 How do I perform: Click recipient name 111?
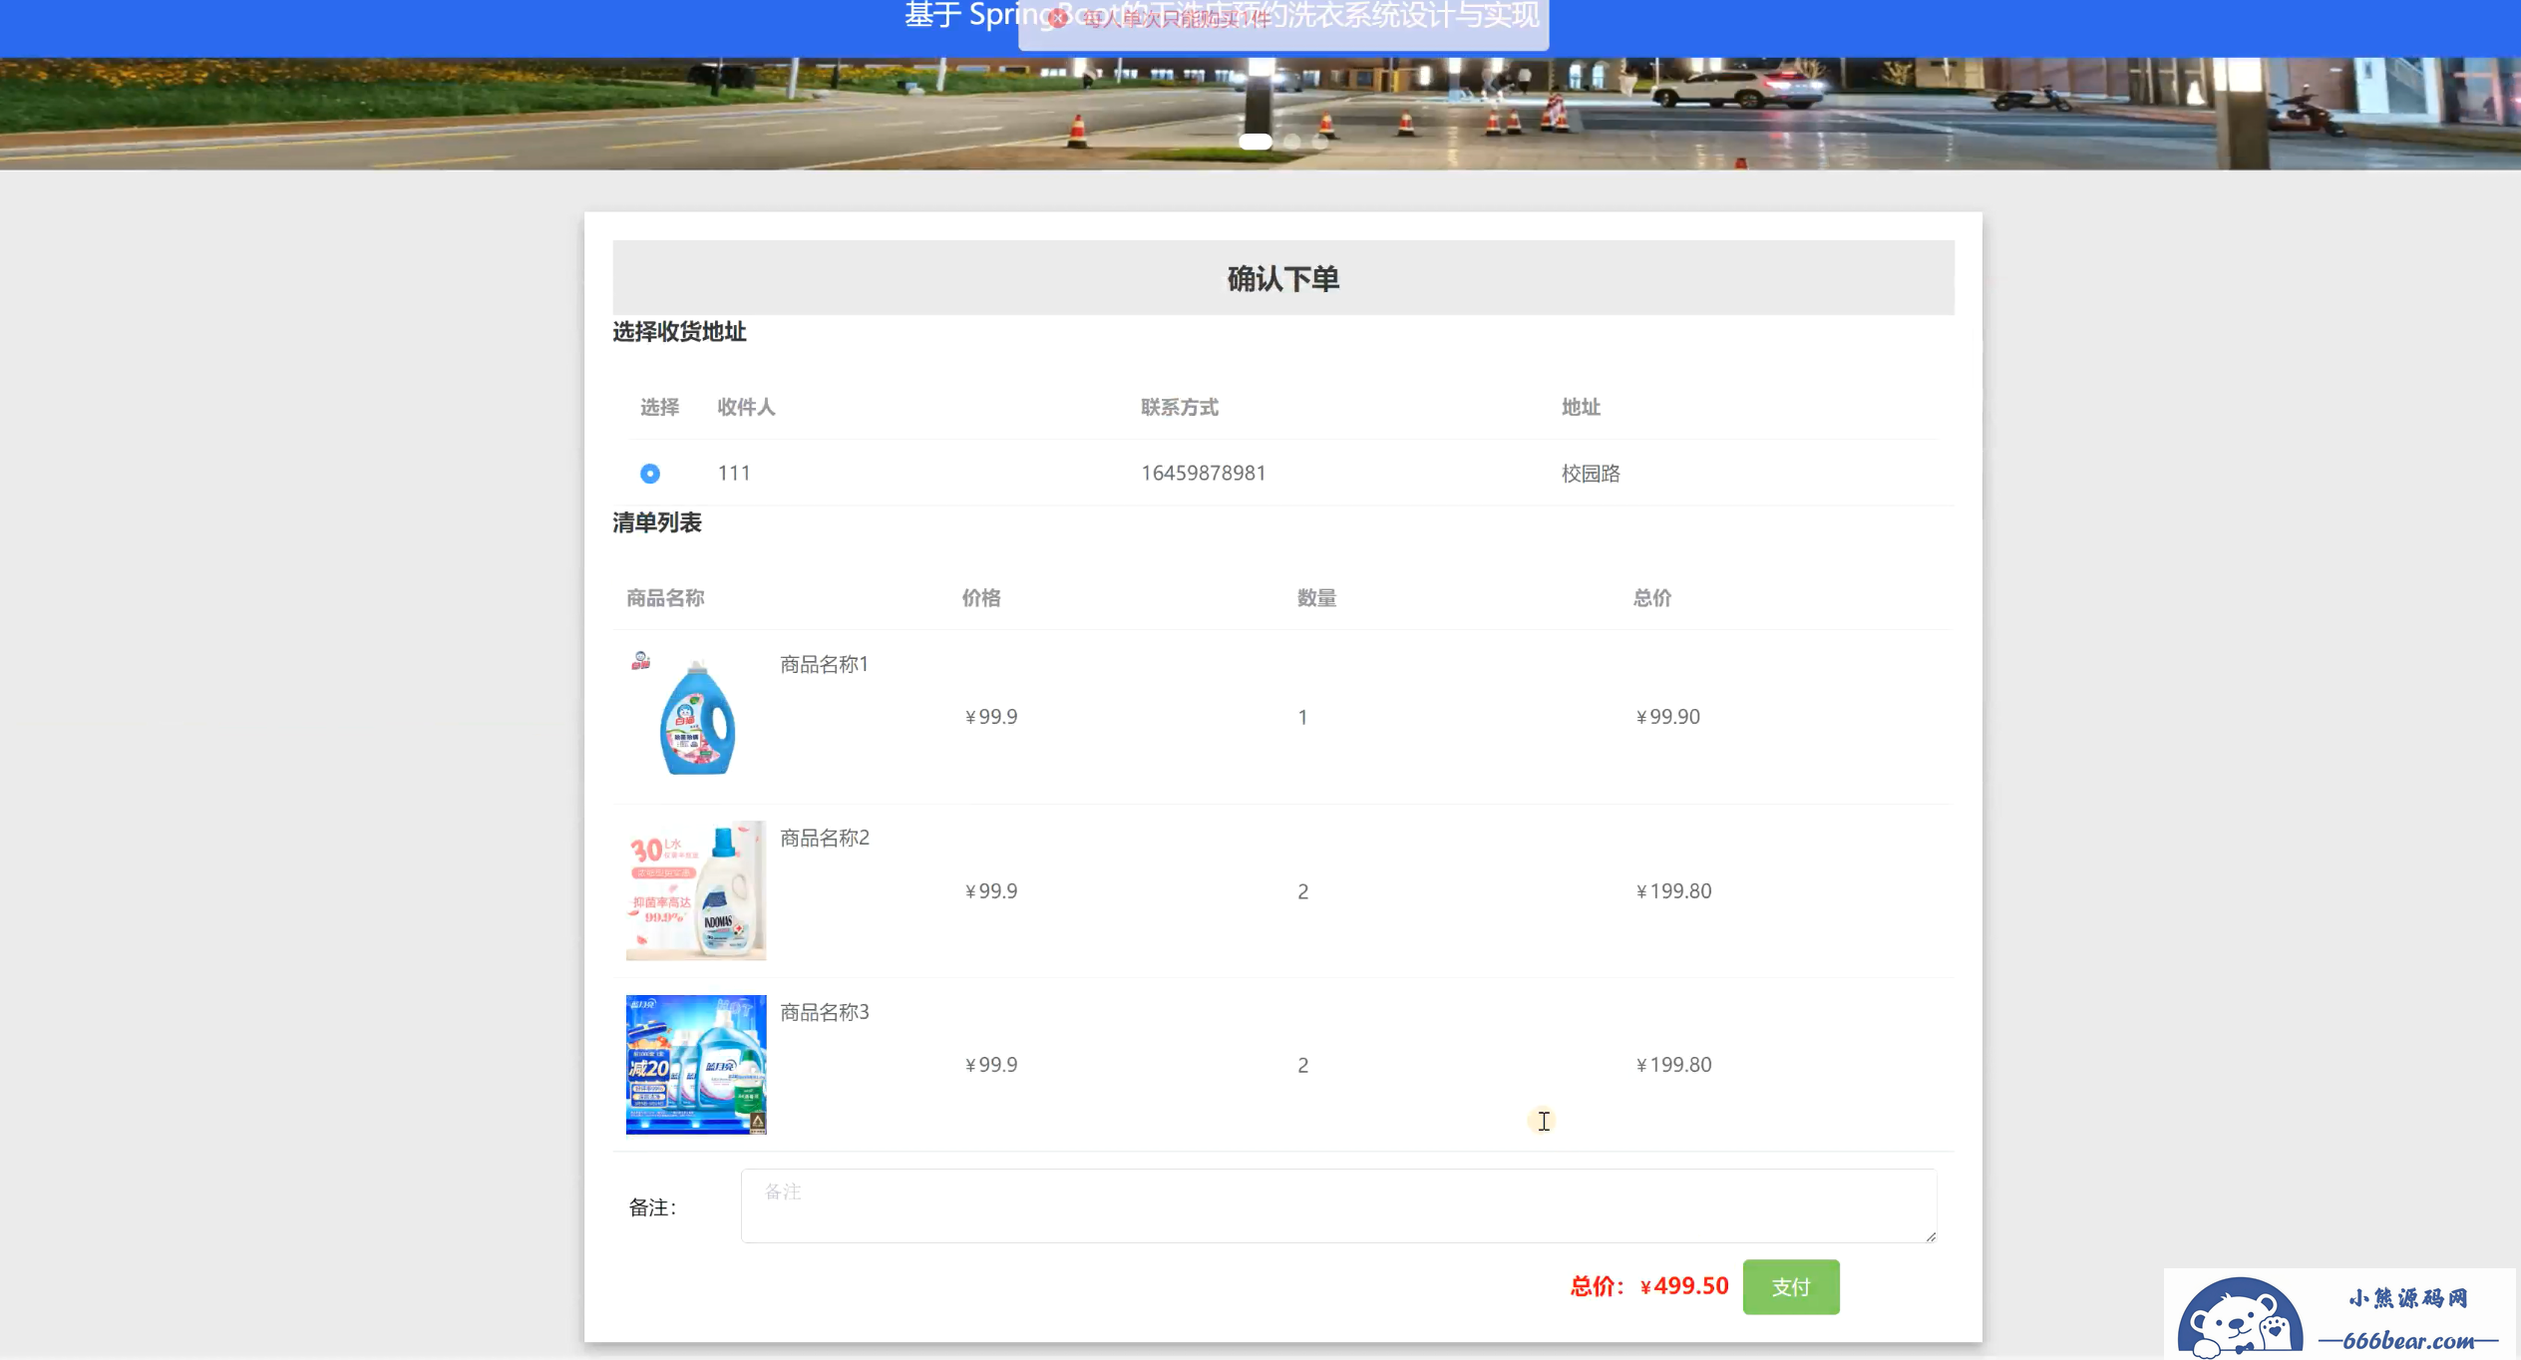[x=734, y=473]
